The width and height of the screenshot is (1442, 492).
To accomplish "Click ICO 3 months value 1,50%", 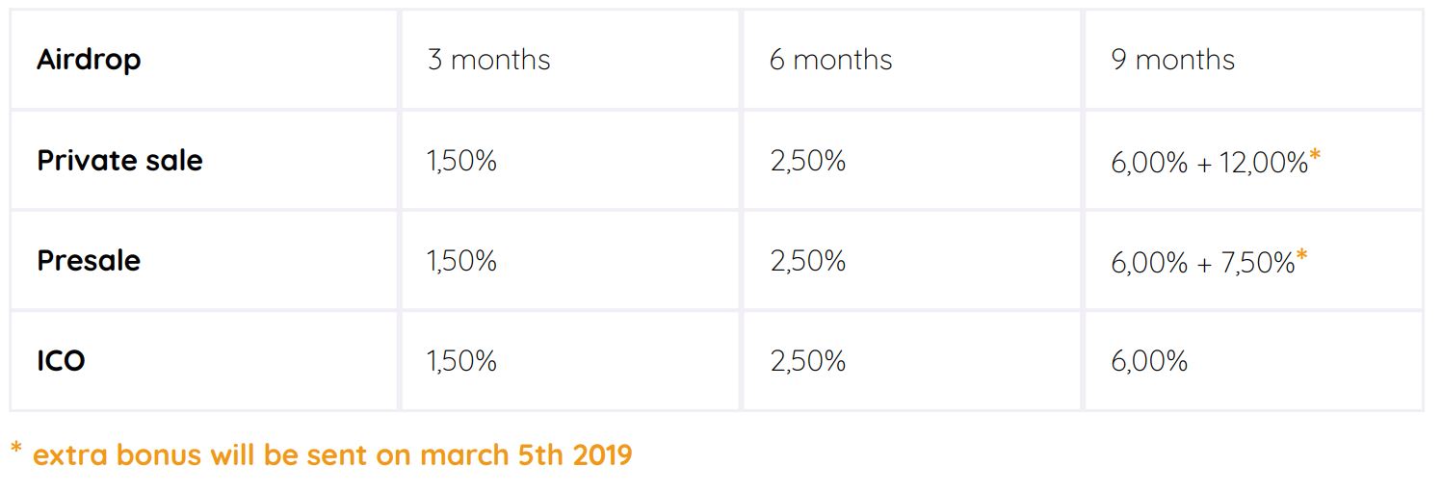I will (461, 361).
